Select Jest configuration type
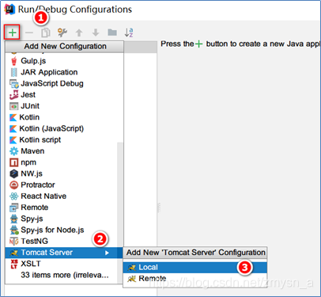This screenshot has width=321, height=297. pos(64,94)
